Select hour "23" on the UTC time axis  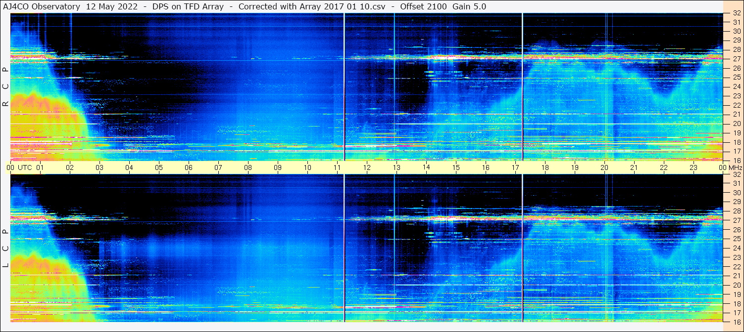[x=694, y=167]
